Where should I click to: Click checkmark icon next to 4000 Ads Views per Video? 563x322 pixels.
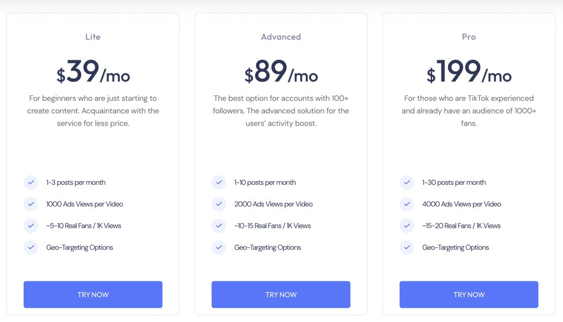coord(407,204)
